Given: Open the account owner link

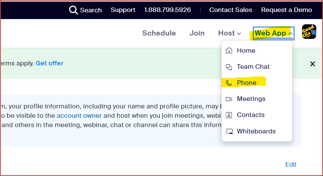Looking at the screenshot, I should point(79,115).
